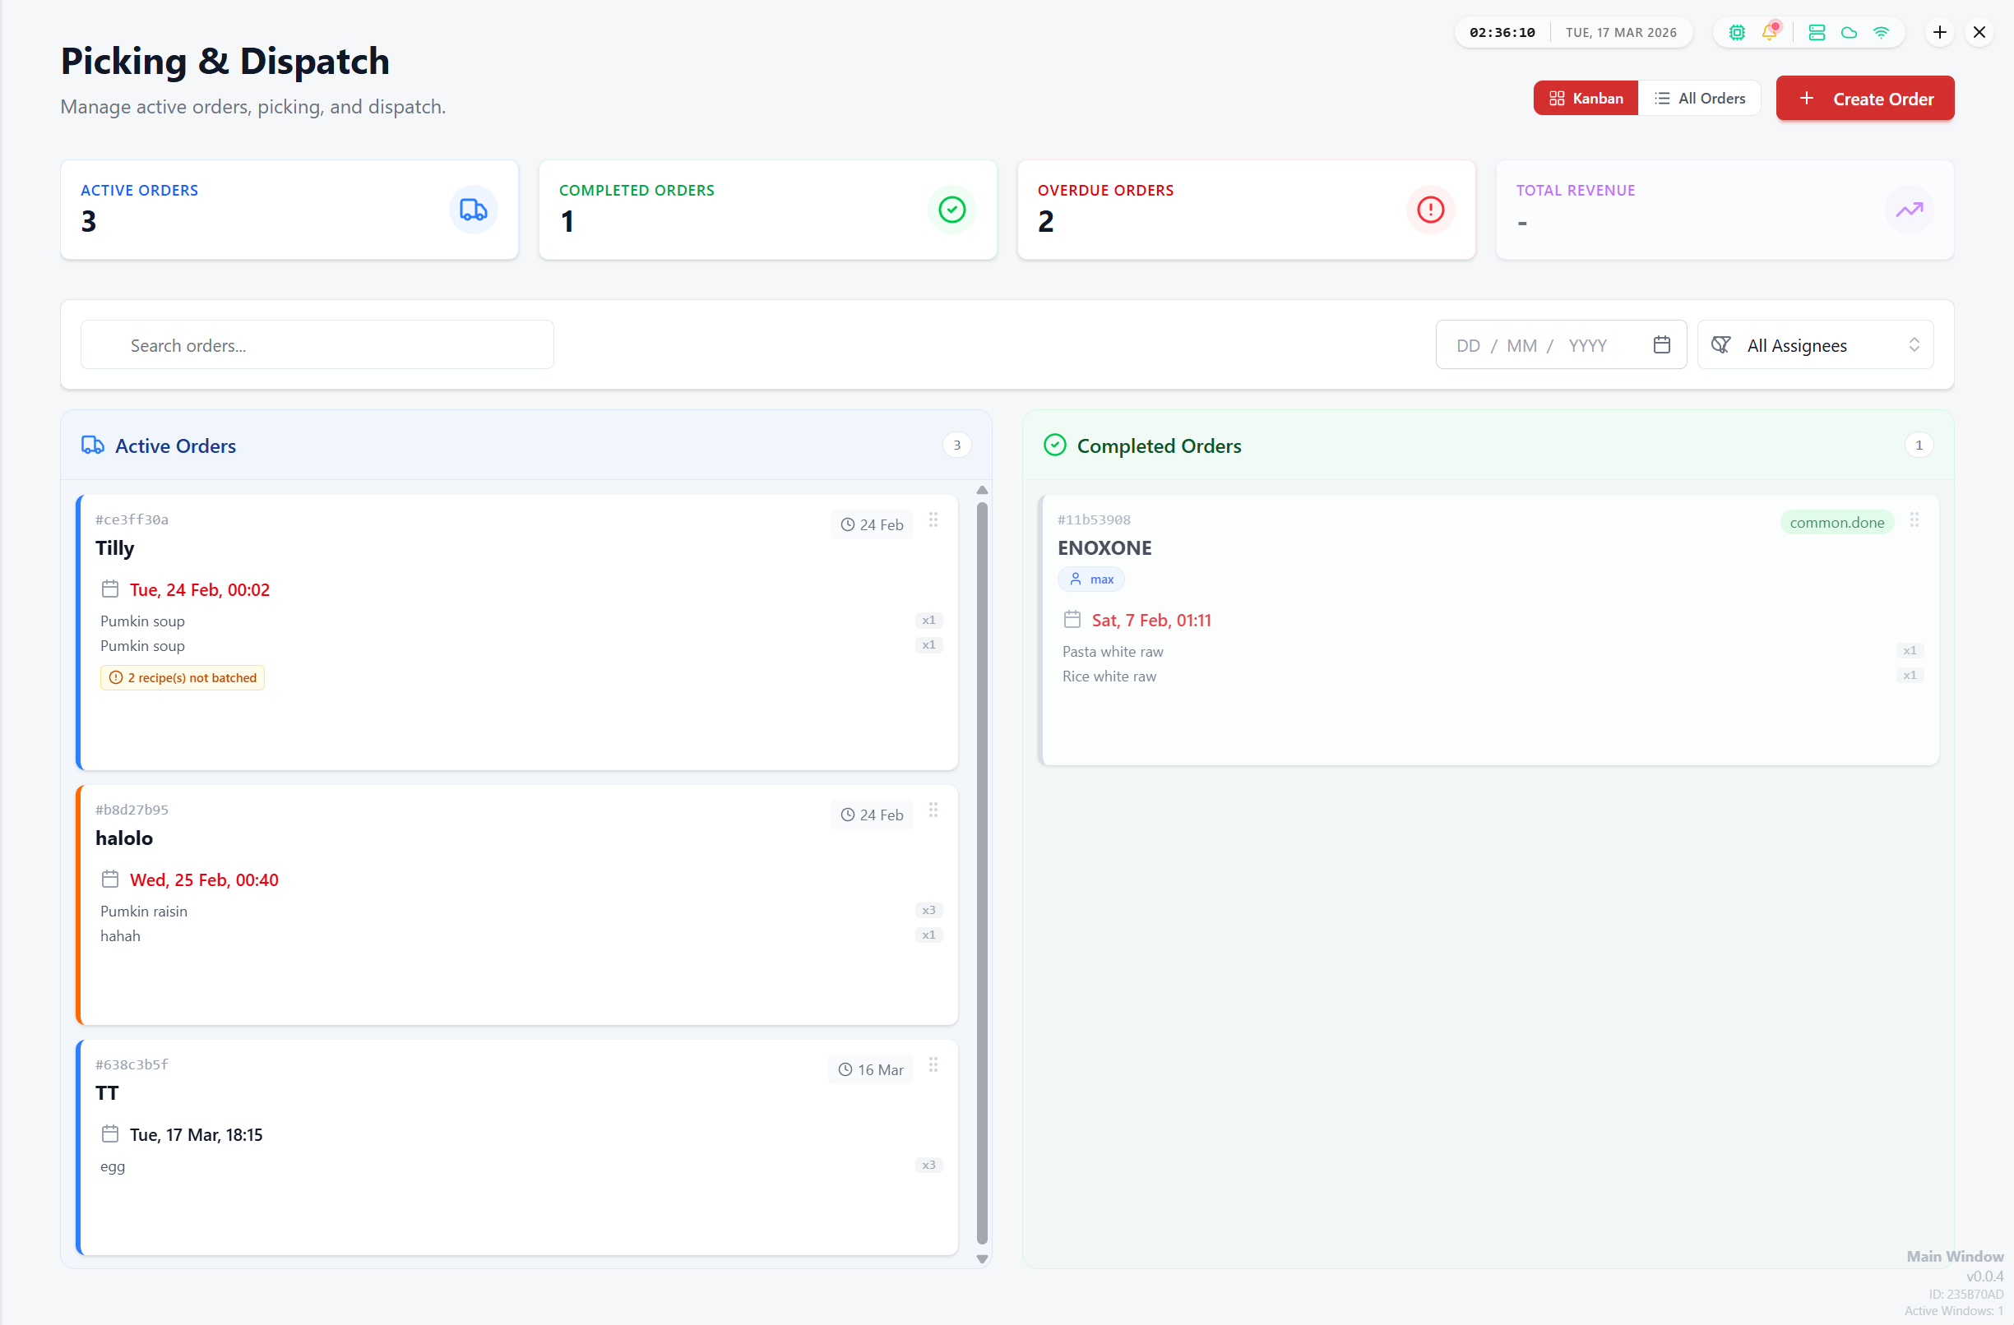Click the plus new window icon
The image size is (2014, 1325).
click(1939, 32)
